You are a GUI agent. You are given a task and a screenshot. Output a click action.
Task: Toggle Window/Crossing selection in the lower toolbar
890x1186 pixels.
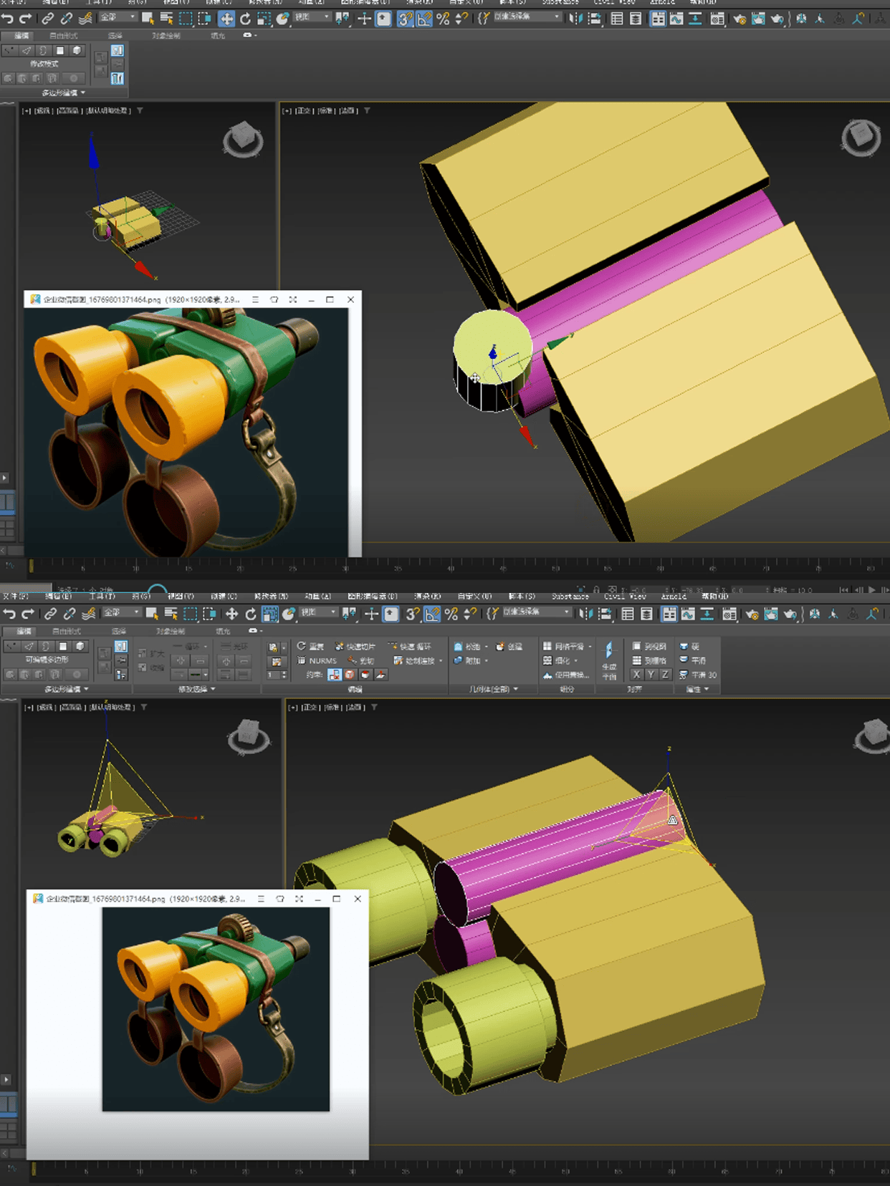pos(209,614)
